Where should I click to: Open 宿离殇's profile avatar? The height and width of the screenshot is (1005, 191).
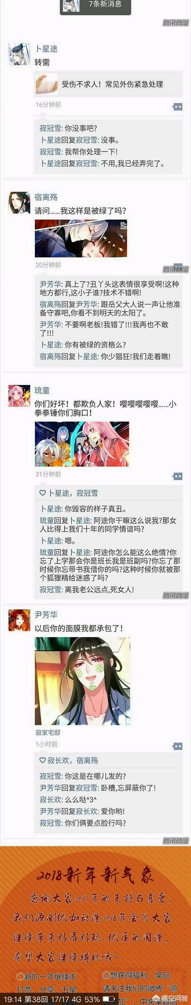click(x=19, y=203)
